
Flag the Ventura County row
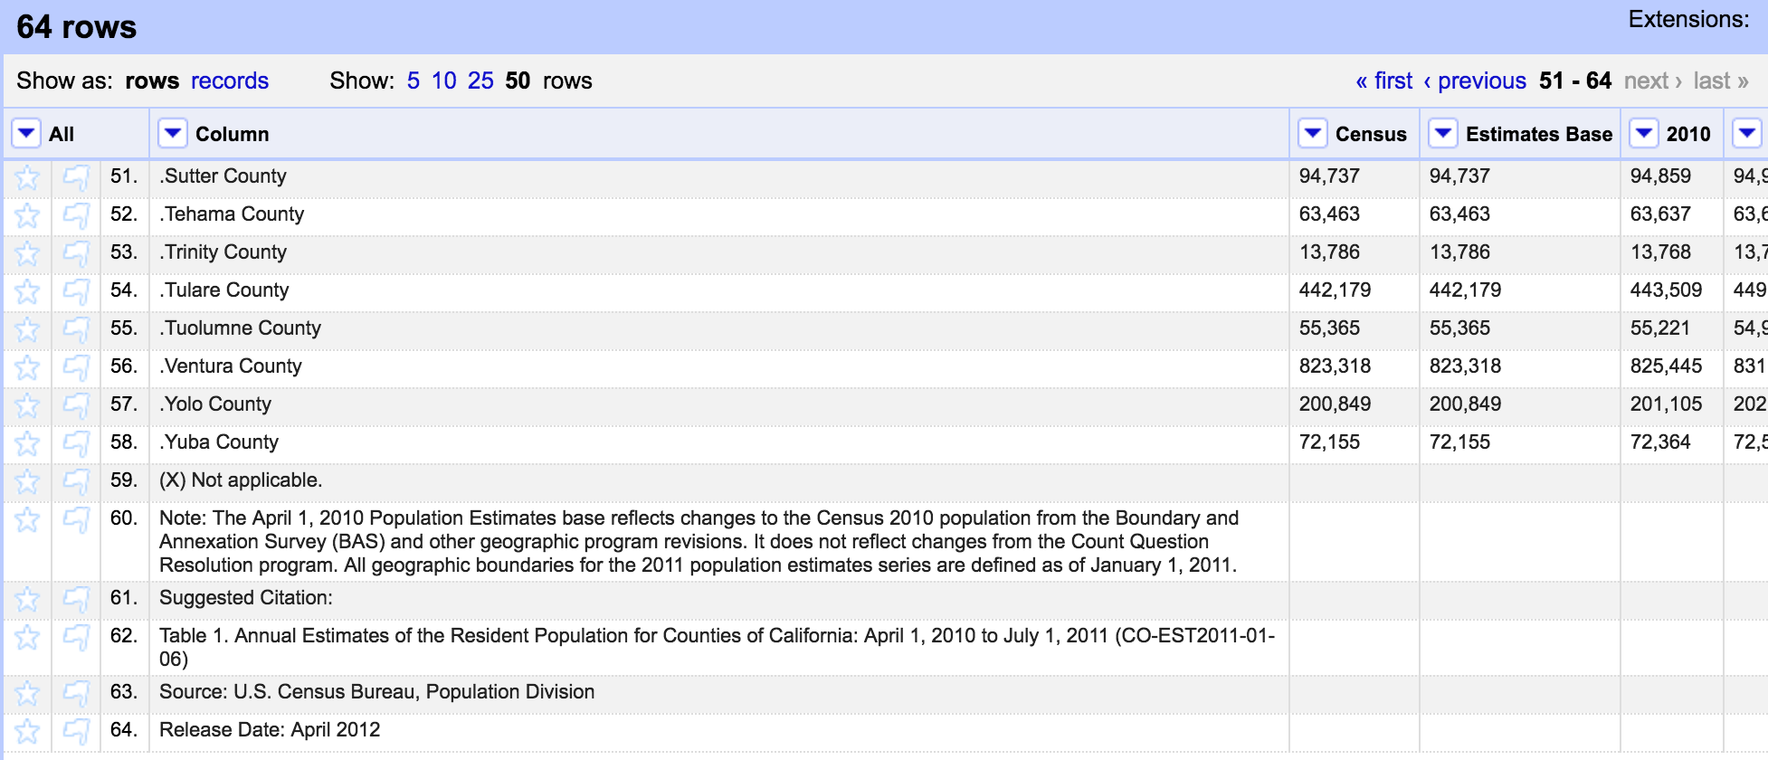point(76,367)
